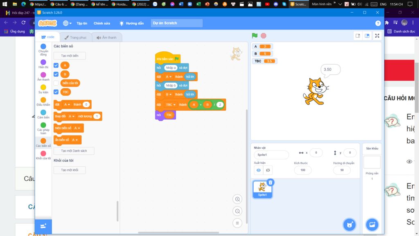
Task: Open the B dropdown in script đặt block
Action: coord(168,95)
